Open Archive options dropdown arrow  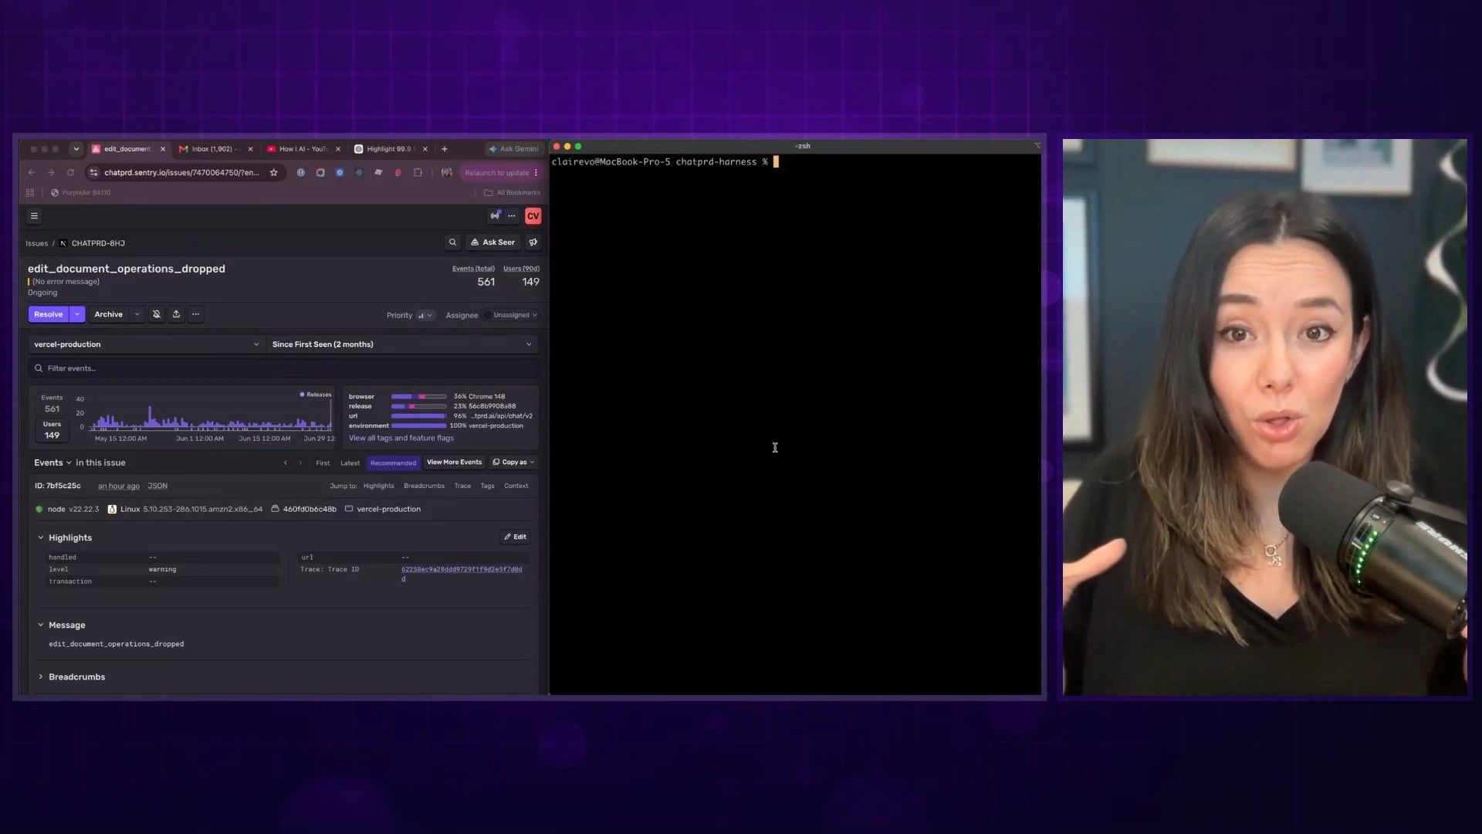click(137, 314)
